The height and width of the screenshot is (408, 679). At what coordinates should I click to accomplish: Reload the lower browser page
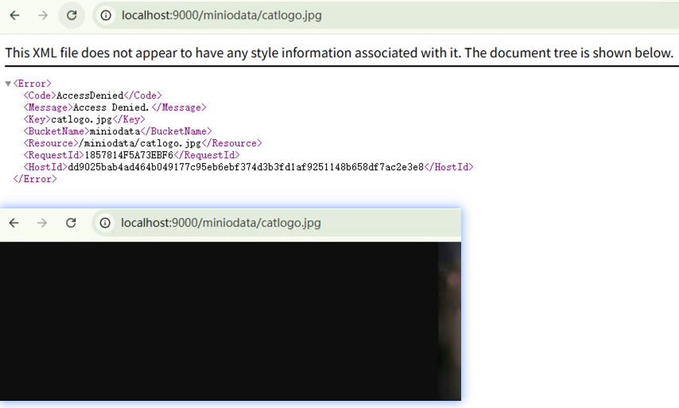tap(71, 223)
